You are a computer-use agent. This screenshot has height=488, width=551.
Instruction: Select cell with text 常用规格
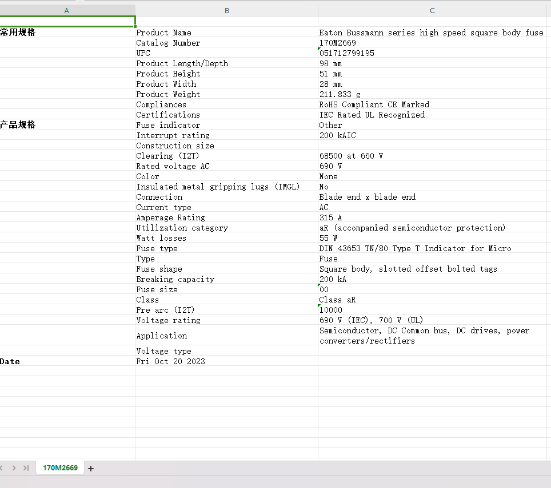[x=67, y=33]
